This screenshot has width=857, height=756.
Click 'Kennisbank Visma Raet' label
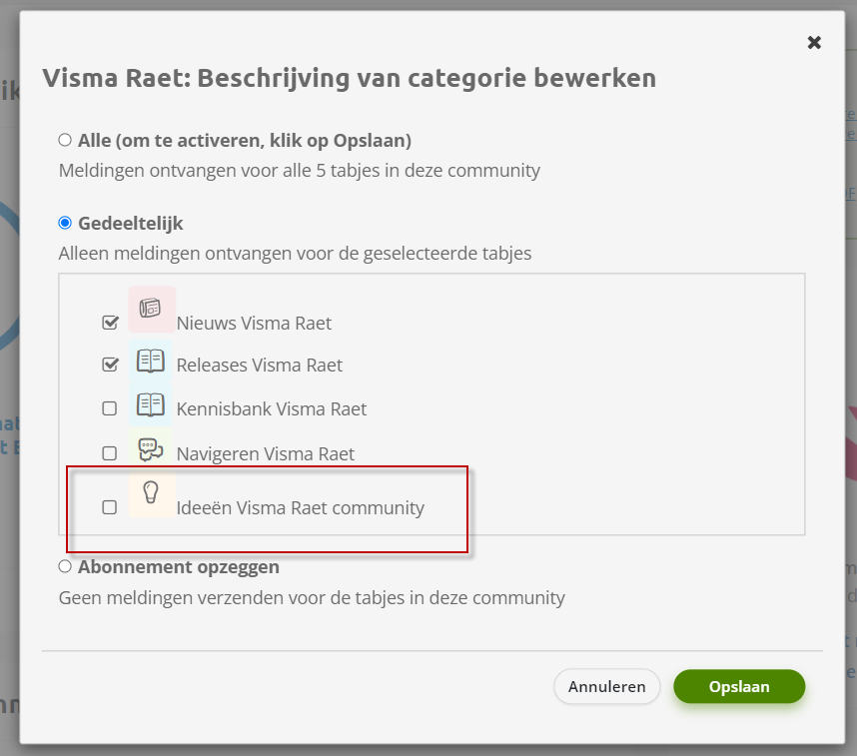271,408
